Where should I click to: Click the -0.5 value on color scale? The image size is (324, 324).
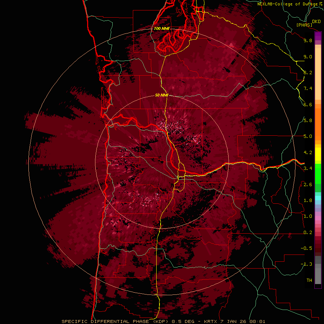[306, 248]
